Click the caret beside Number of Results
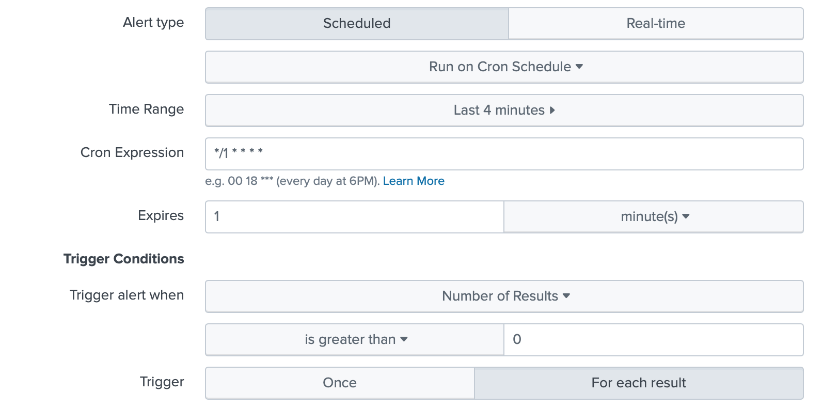 pos(566,296)
